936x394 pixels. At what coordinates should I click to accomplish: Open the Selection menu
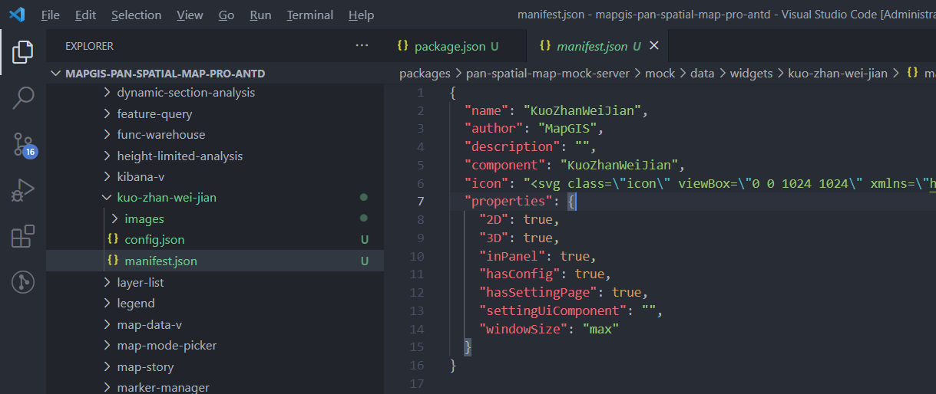tap(136, 15)
